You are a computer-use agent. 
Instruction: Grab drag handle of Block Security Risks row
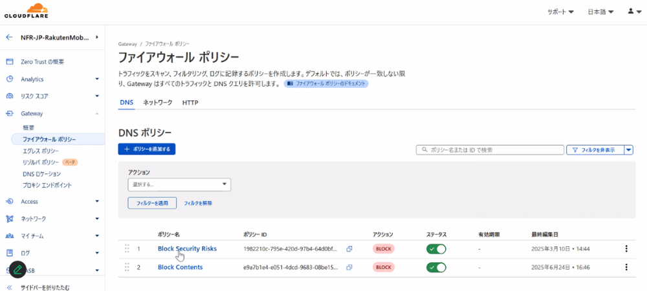[x=127, y=249]
